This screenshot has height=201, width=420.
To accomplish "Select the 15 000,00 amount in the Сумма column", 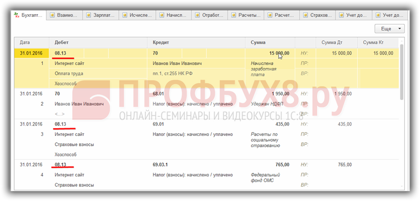I will [x=279, y=53].
